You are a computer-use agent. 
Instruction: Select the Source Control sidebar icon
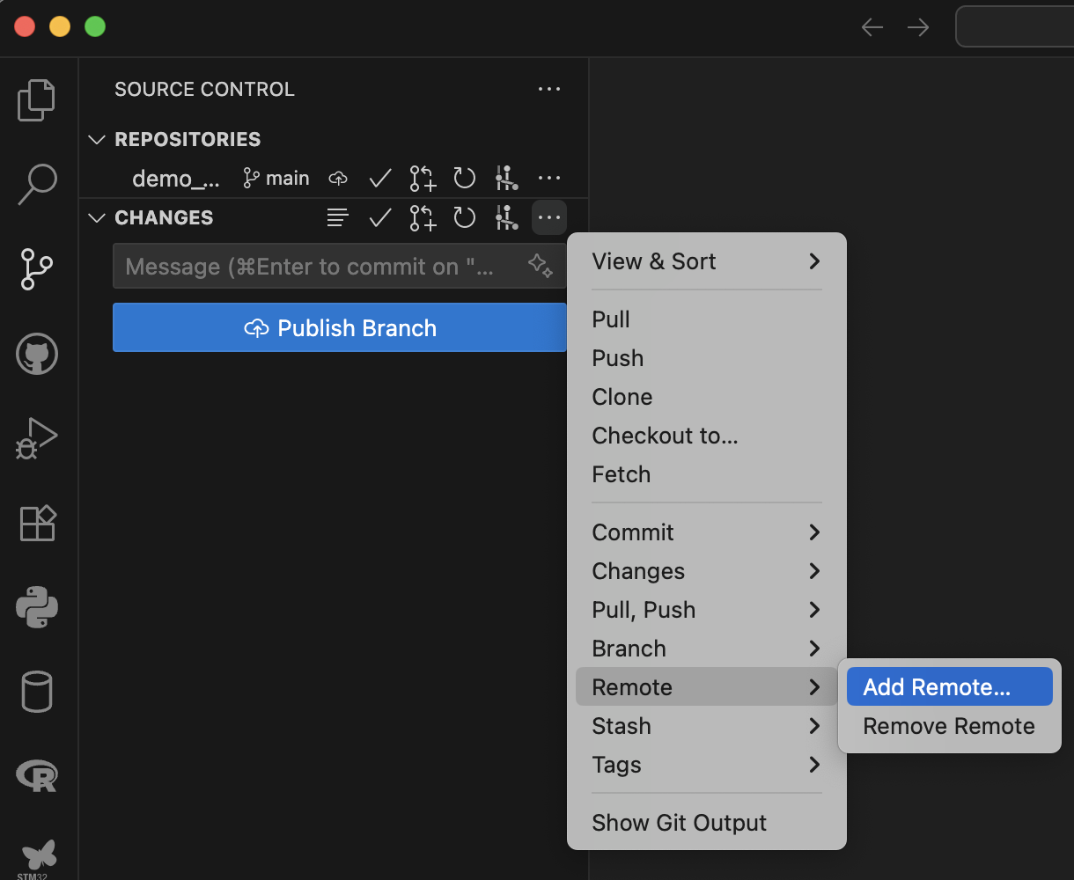point(36,269)
